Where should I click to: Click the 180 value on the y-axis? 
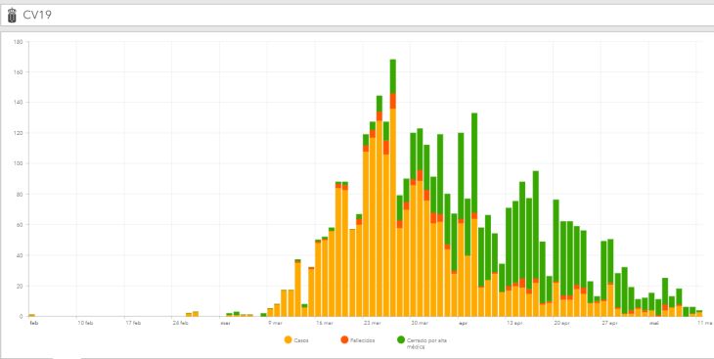click(19, 42)
